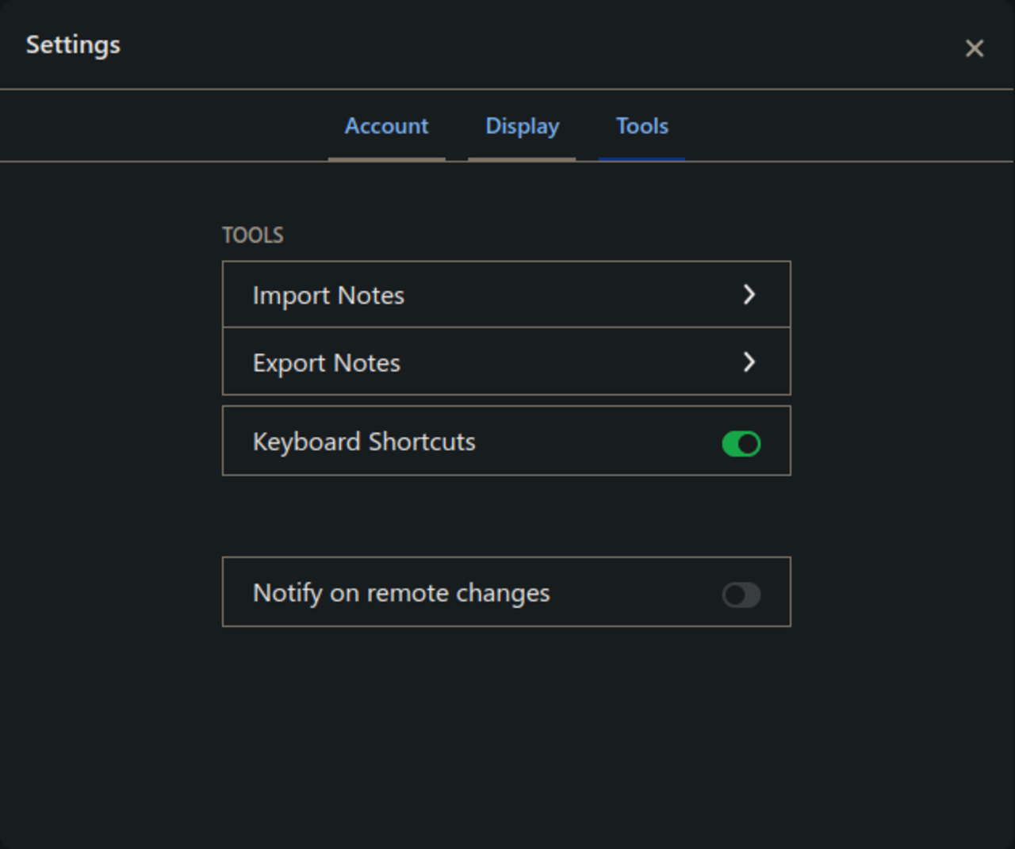
Task: Click the green knob of the Keyboard Shortcuts switch
Action: 749,444
